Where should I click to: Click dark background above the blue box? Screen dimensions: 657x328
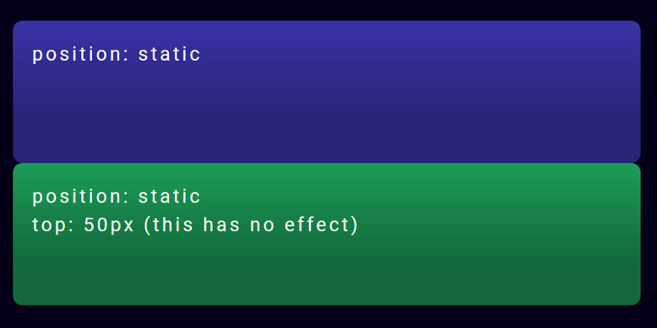328,10
